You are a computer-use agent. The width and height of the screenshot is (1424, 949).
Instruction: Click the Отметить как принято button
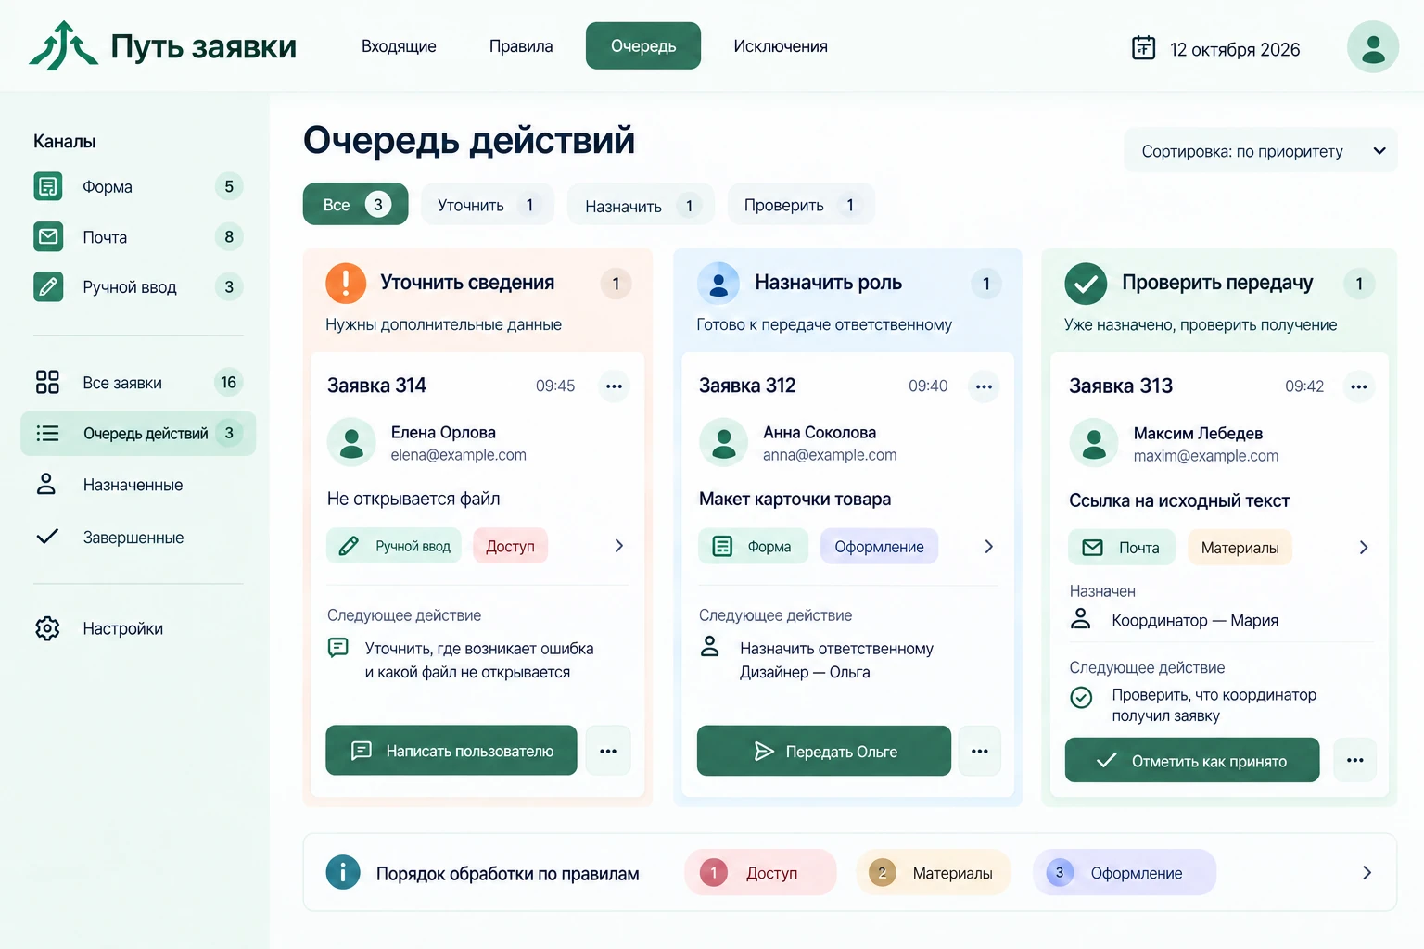[1192, 761]
